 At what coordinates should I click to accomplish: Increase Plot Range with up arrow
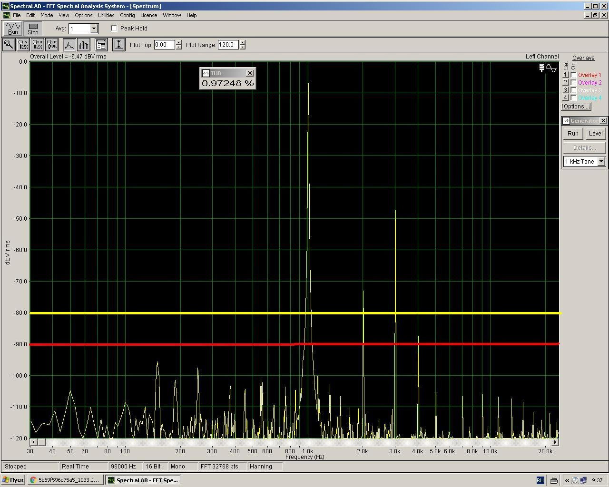[243, 42]
